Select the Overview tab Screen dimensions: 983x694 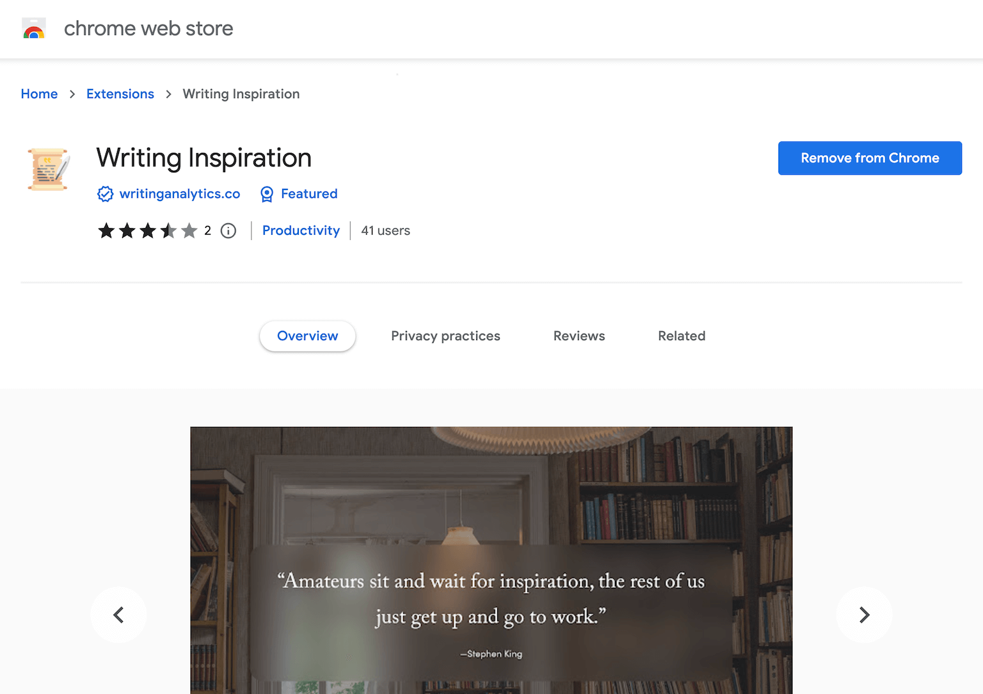coord(307,336)
